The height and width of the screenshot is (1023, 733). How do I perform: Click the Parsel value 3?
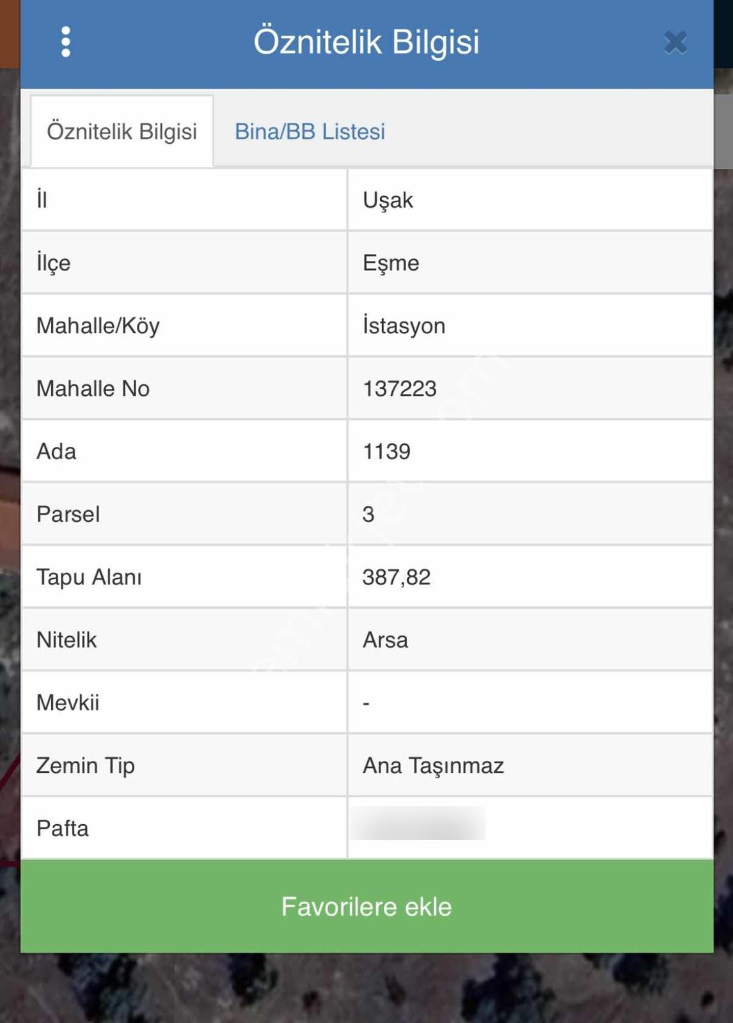(368, 514)
